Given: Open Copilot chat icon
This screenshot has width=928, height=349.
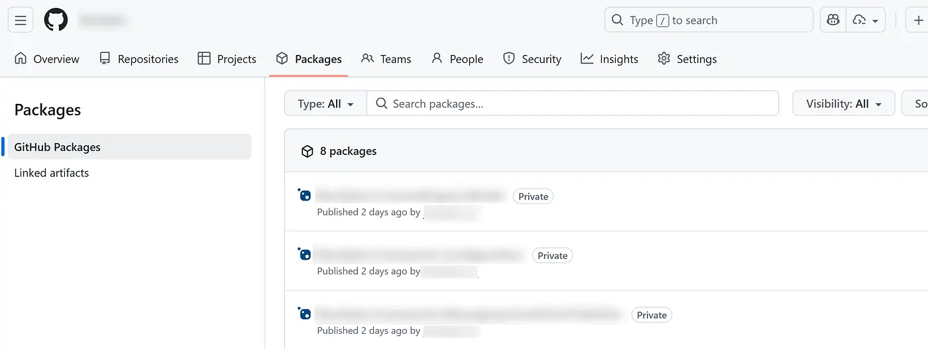Looking at the screenshot, I should [x=833, y=21].
